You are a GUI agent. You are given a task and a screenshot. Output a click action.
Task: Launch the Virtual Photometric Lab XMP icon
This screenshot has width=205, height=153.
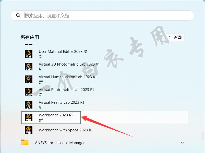29,92
